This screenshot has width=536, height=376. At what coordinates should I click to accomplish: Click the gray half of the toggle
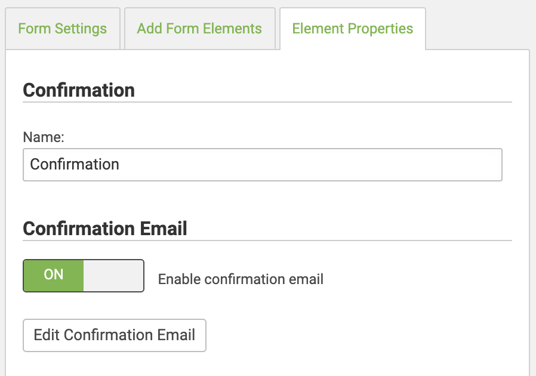(113, 275)
